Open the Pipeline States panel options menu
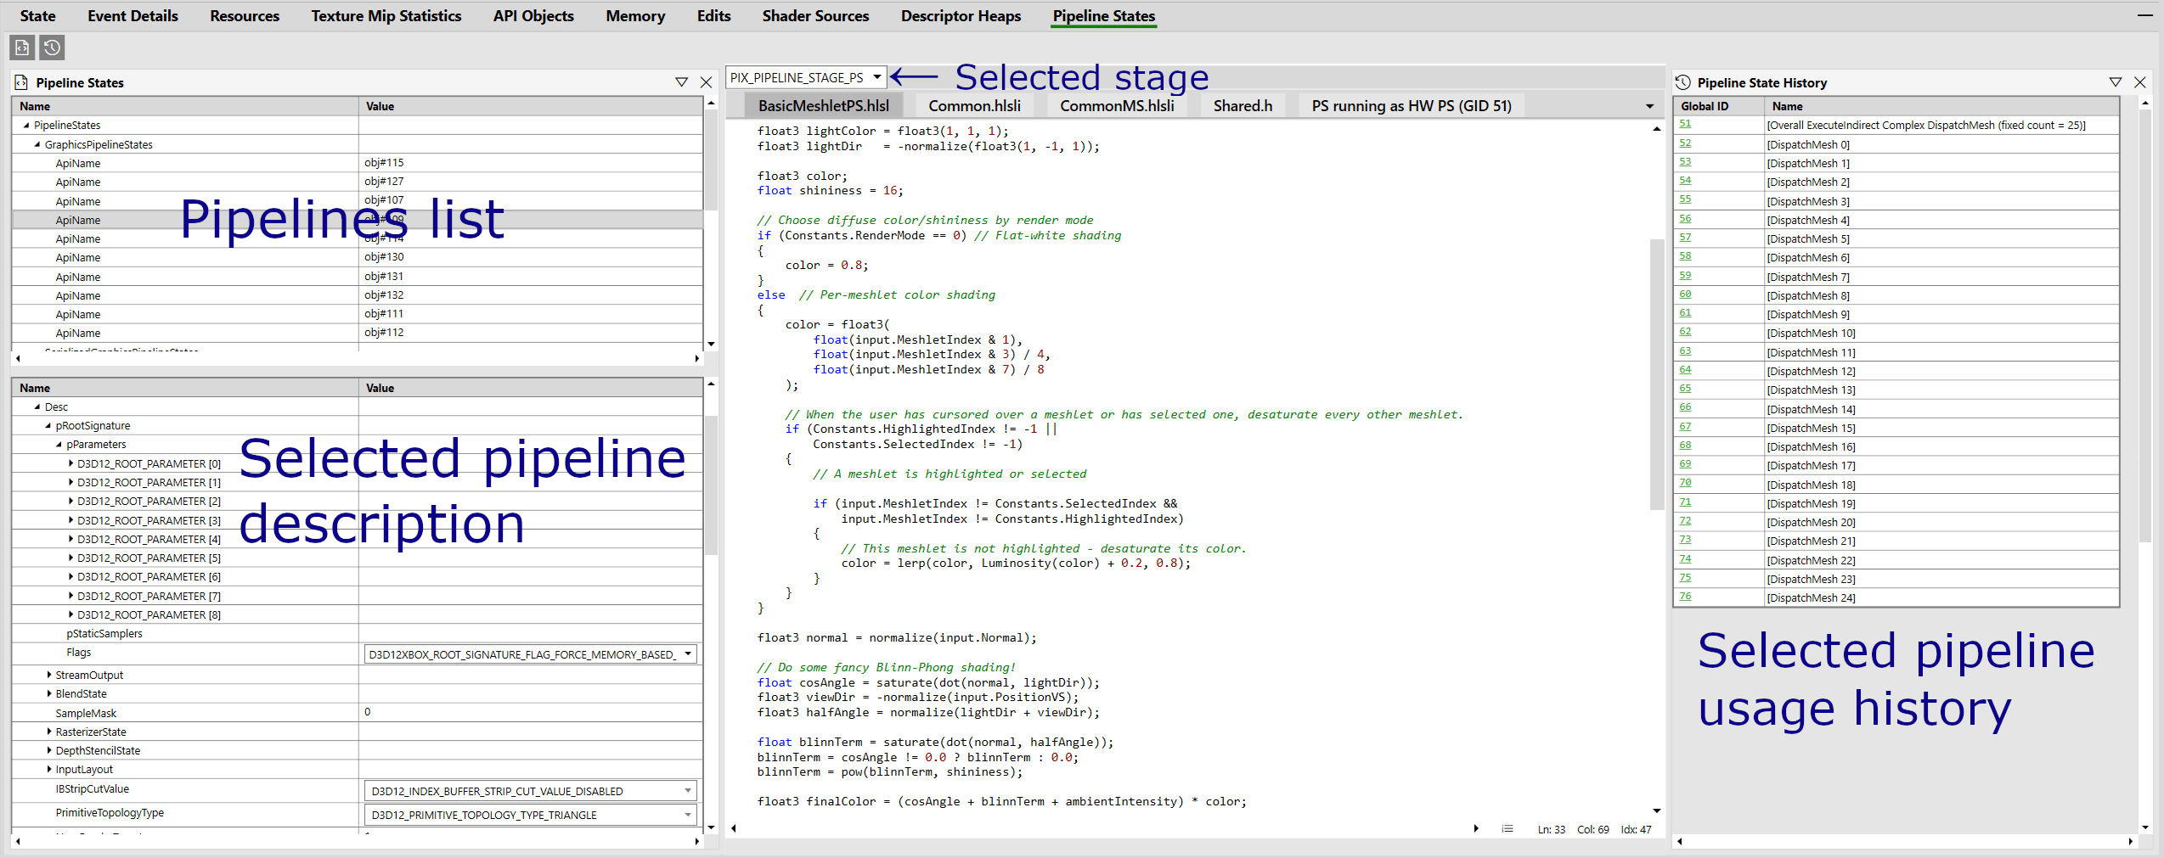The image size is (2164, 858). pyautogui.click(x=681, y=82)
